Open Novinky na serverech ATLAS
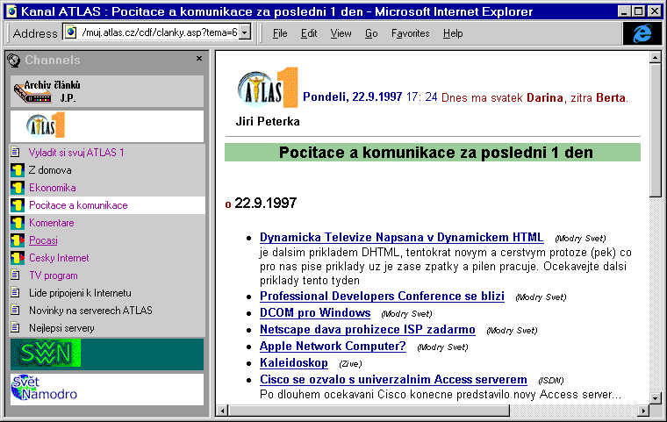The height and width of the screenshot is (422, 667). coord(90,310)
